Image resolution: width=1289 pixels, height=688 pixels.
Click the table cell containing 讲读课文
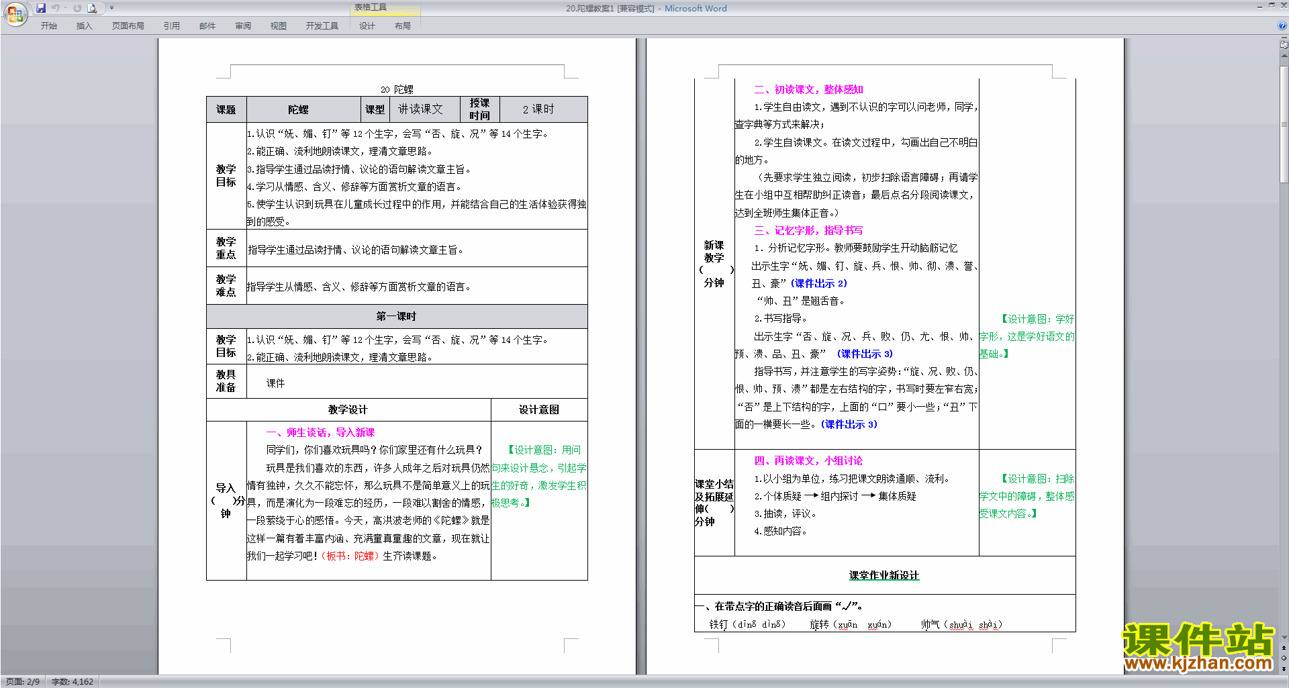[x=424, y=109]
